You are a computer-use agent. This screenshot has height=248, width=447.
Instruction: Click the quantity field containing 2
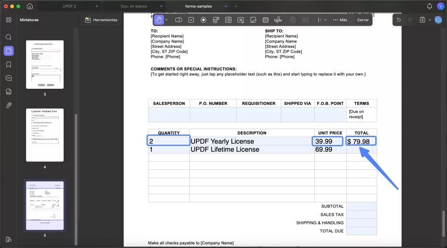[x=168, y=141]
